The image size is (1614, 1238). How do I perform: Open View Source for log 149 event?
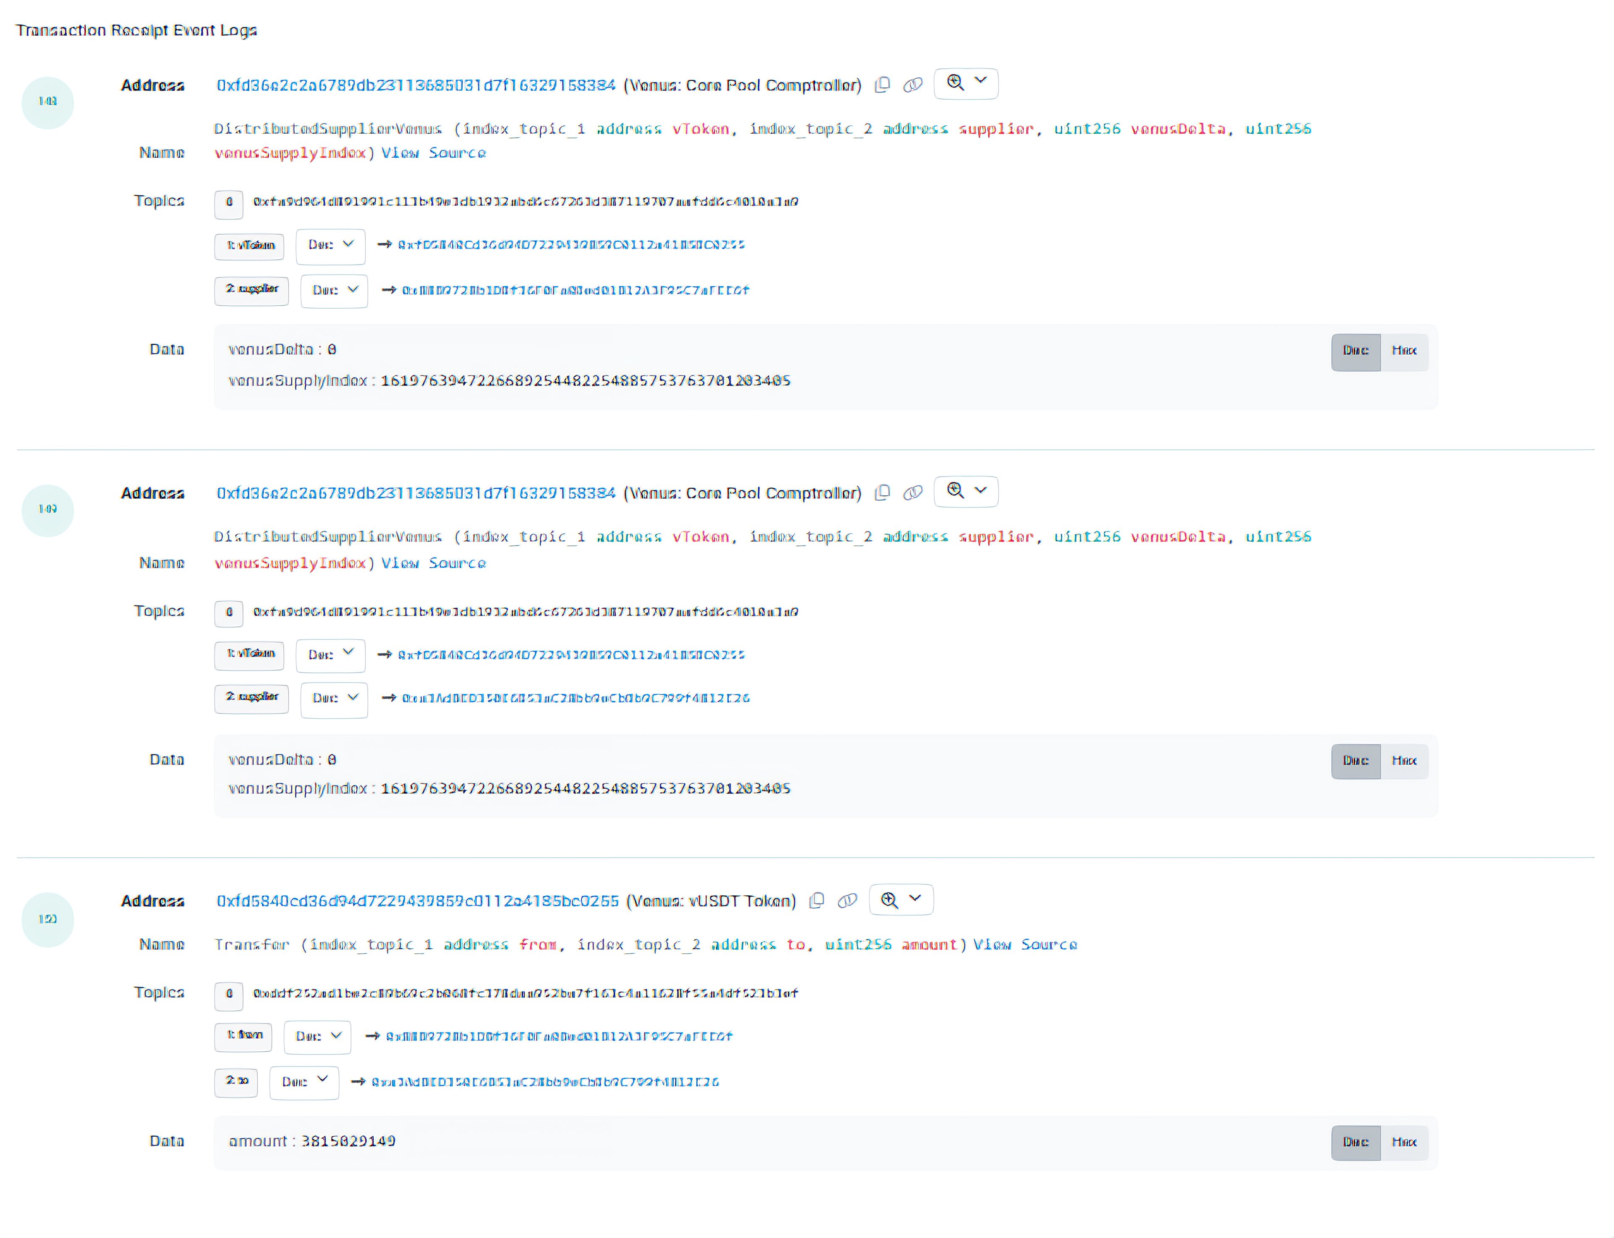coord(433,564)
